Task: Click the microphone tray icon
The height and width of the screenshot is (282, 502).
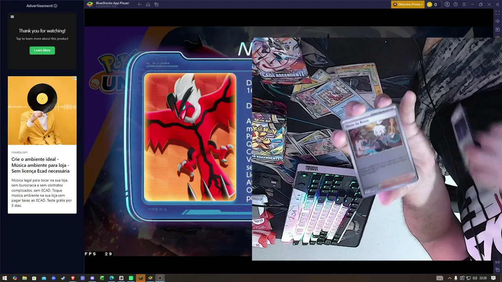Action: pos(456,278)
